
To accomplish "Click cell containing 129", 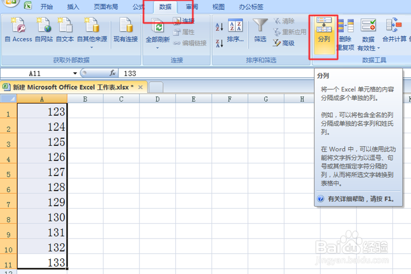I will tap(42, 201).
